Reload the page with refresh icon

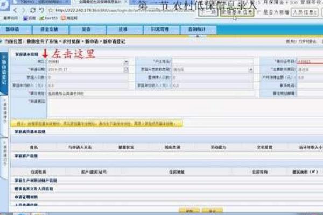(32, 10)
